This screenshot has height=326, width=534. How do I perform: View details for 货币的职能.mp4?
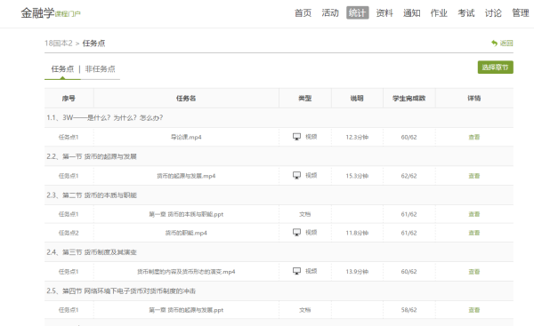(474, 233)
